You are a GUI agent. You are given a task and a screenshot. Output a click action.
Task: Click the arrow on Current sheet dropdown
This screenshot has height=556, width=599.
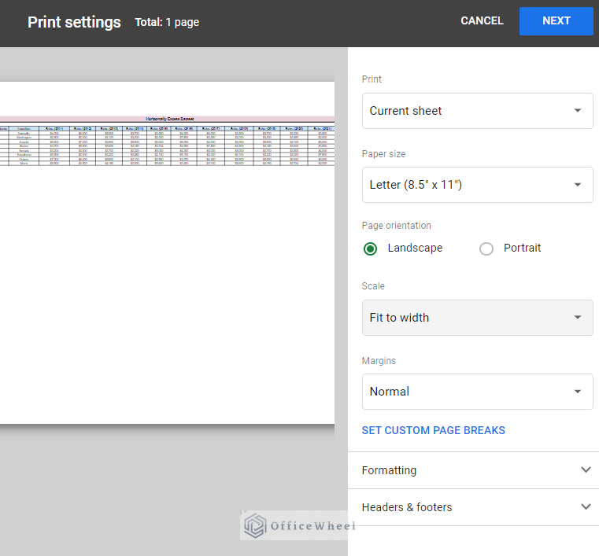[x=578, y=111]
